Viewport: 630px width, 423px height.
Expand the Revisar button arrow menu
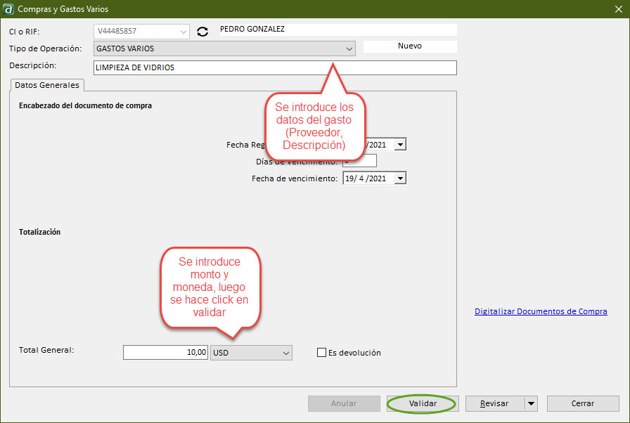(531, 403)
